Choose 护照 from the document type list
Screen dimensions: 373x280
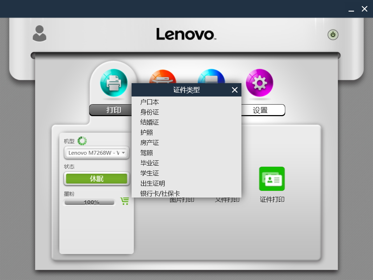pos(187,133)
